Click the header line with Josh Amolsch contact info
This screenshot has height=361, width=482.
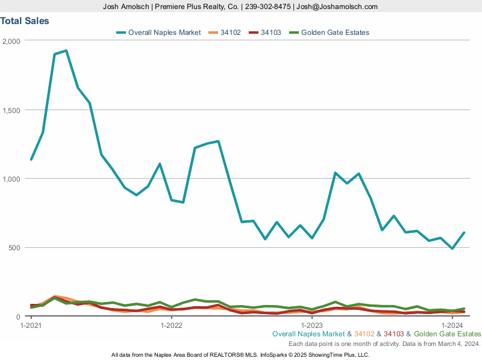(x=240, y=7)
